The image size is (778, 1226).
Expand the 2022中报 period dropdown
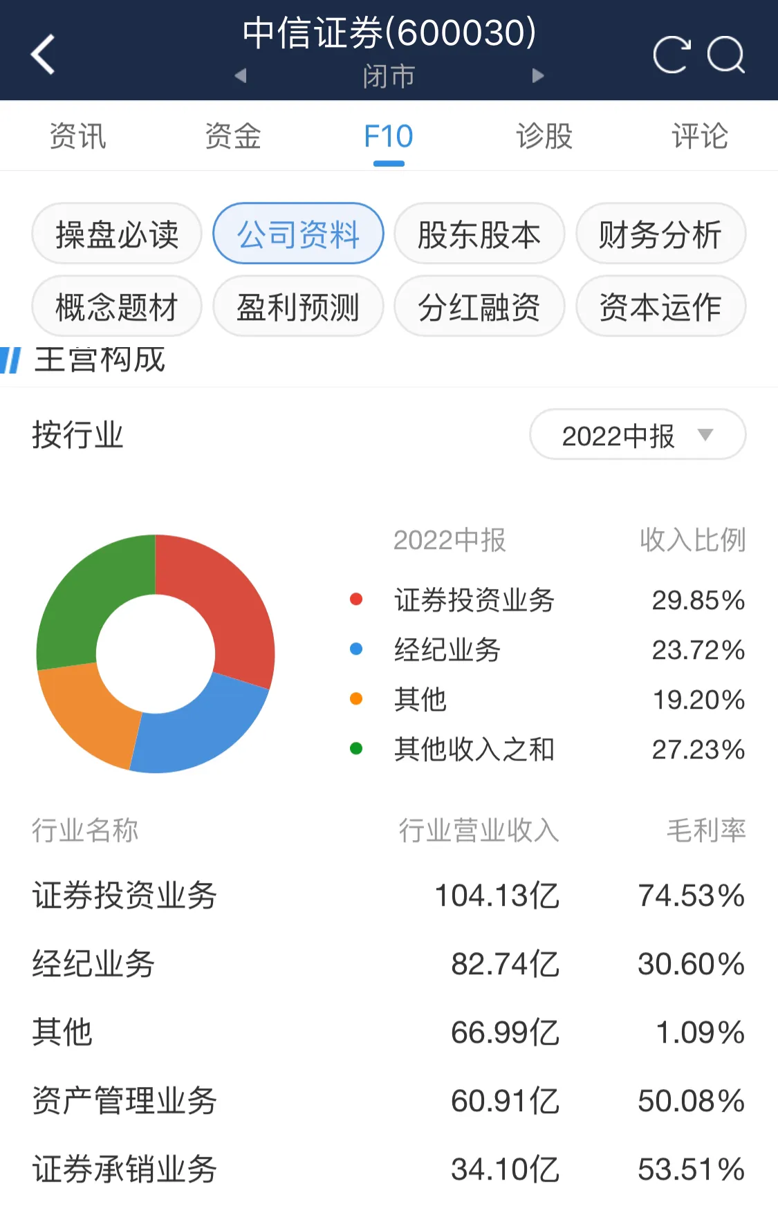point(638,435)
